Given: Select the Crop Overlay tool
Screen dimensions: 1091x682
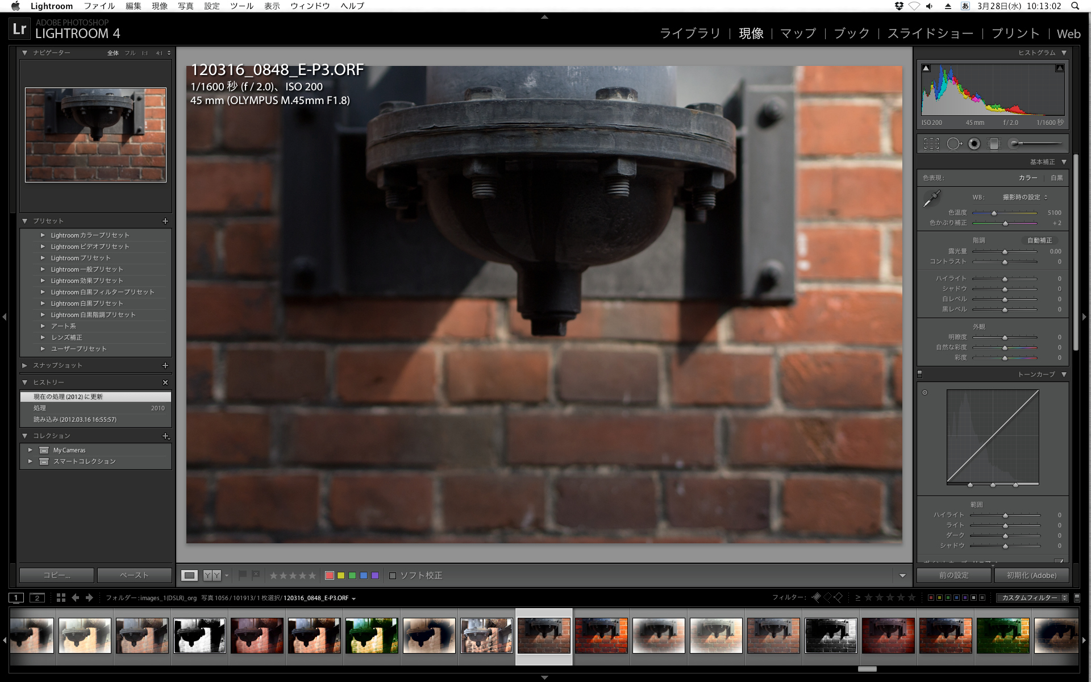Looking at the screenshot, I should click(931, 144).
